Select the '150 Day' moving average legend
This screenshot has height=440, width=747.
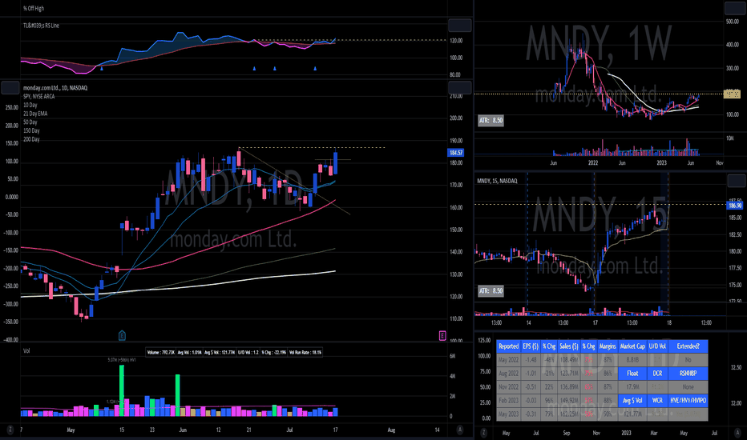click(x=31, y=131)
